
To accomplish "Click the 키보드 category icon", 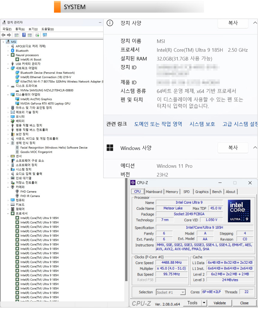I will [13, 205].
